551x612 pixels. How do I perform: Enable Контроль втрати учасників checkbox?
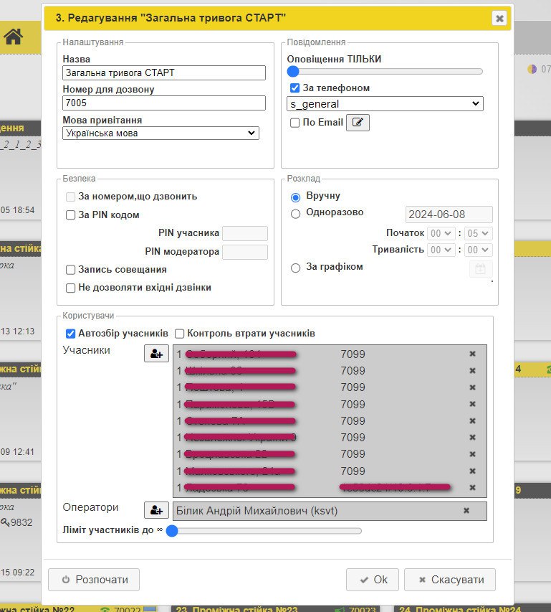180,334
